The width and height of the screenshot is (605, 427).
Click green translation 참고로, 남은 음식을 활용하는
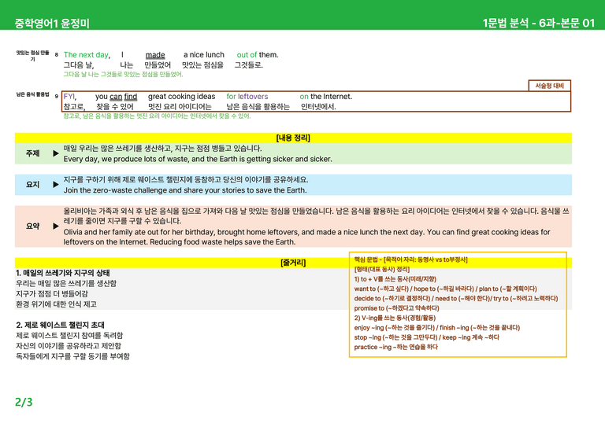click(157, 116)
